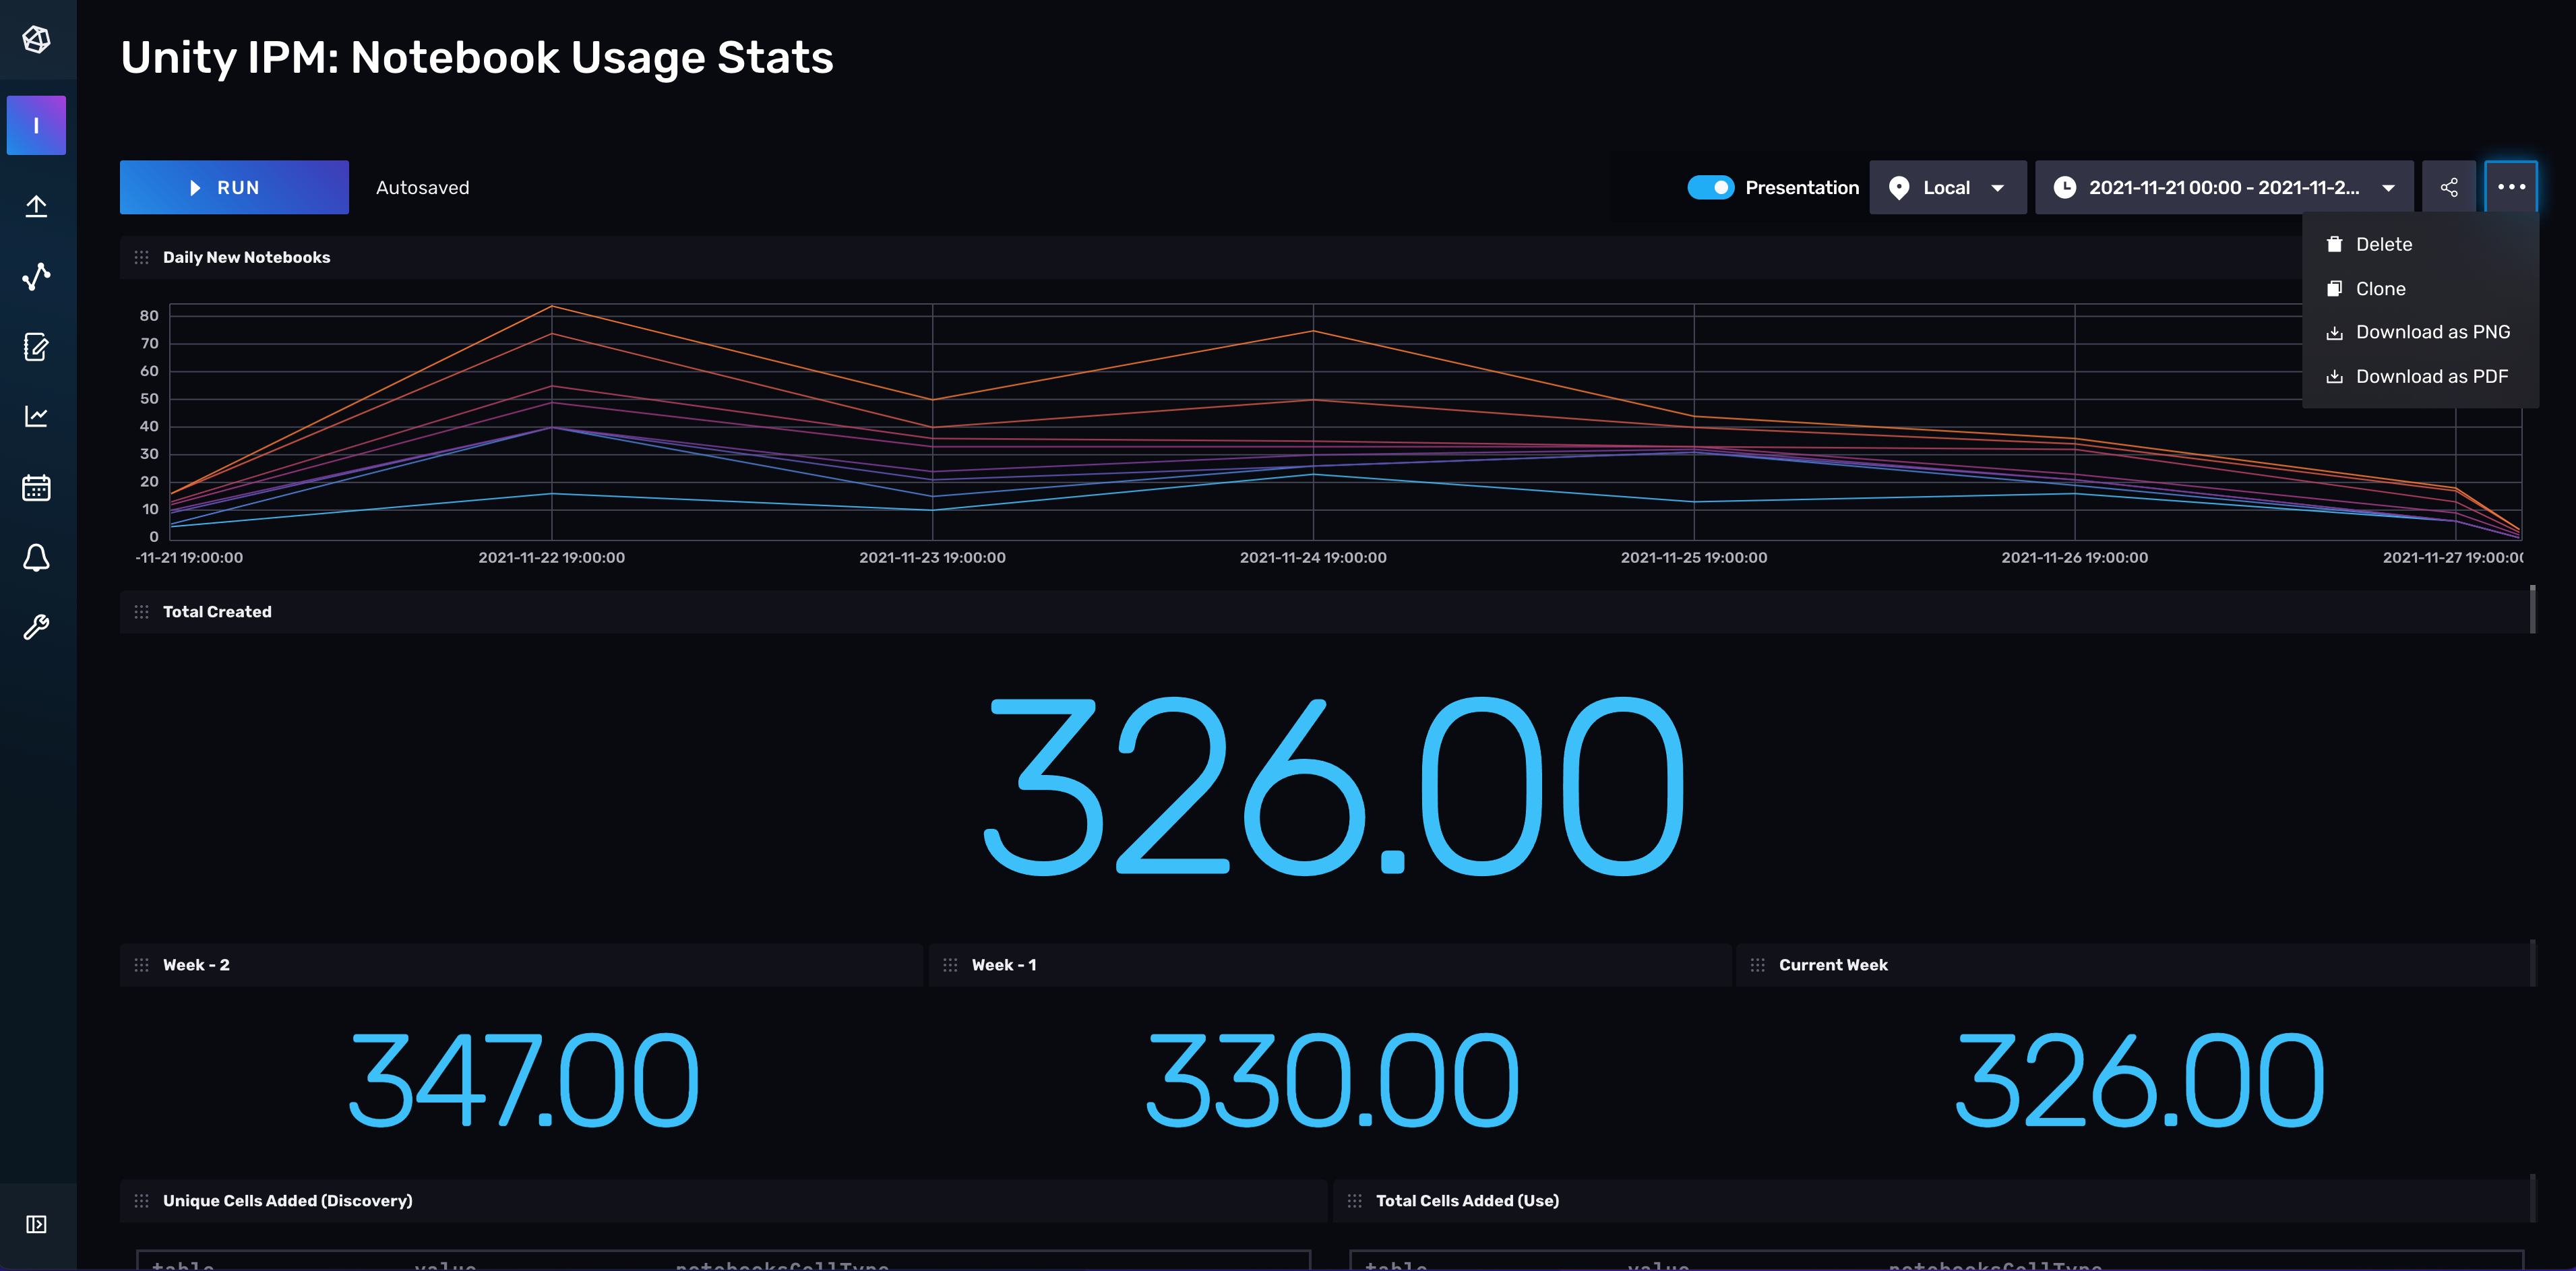Image resolution: width=2576 pixels, height=1271 pixels.
Task: Open the Dashboards chart icon
Action: pos(37,416)
